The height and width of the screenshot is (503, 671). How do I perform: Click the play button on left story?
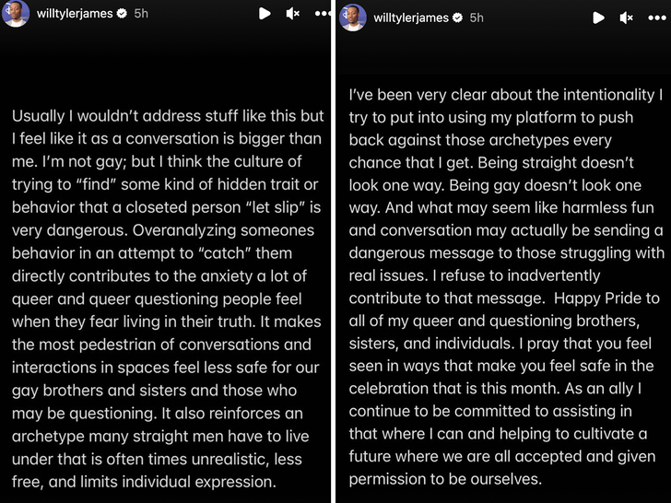coord(265,14)
